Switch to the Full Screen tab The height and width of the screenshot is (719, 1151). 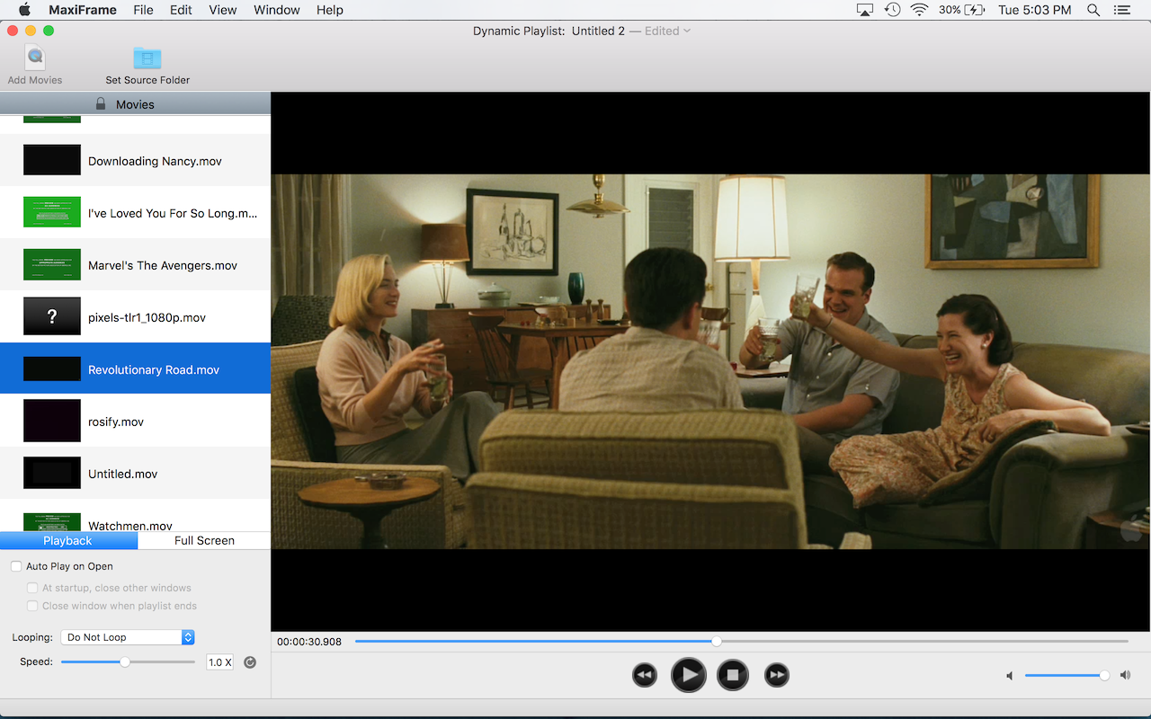point(204,540)
